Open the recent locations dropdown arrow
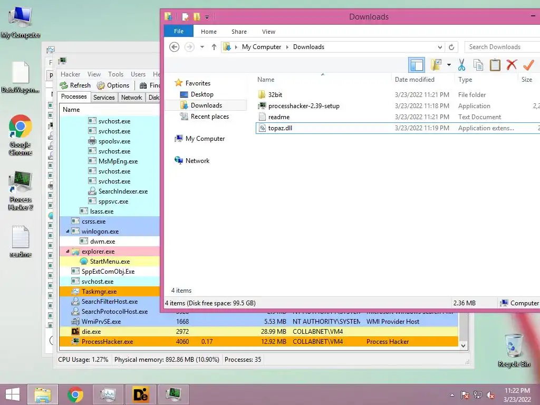The width and height of the screenshot is (540, 405). click(202, 47)
